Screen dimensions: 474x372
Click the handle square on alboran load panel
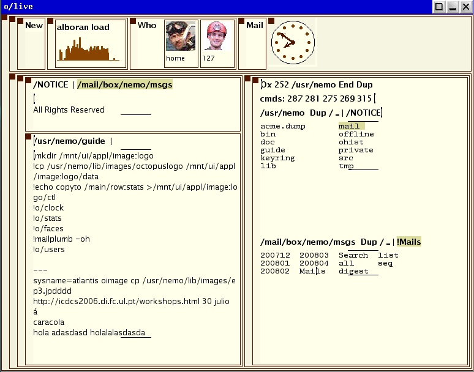50,22
